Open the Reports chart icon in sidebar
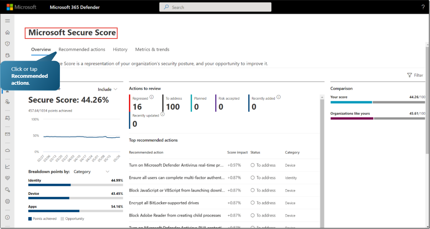This screenshot has height=229, width=430. pos(7,167)
